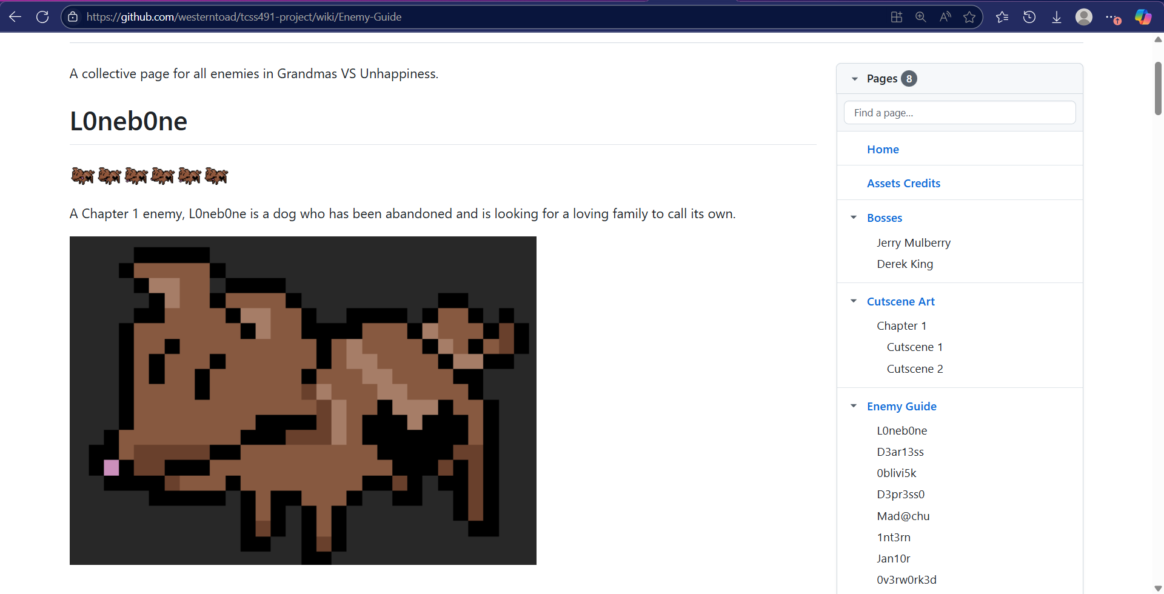Viewport: 1164px width, 594px height.
Task: Jump to Cutscene 1 entry
Action: tap(915, 347)
